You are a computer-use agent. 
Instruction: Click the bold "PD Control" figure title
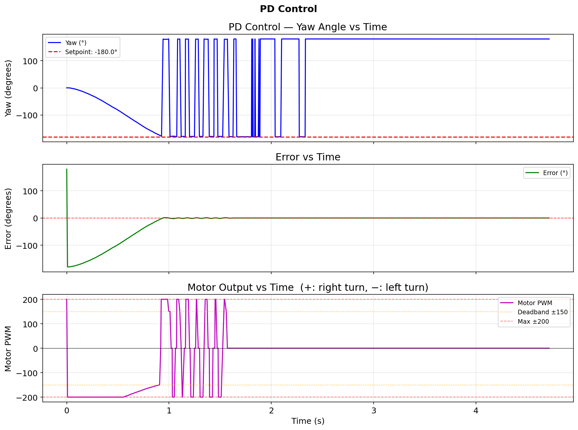(288, 9)
